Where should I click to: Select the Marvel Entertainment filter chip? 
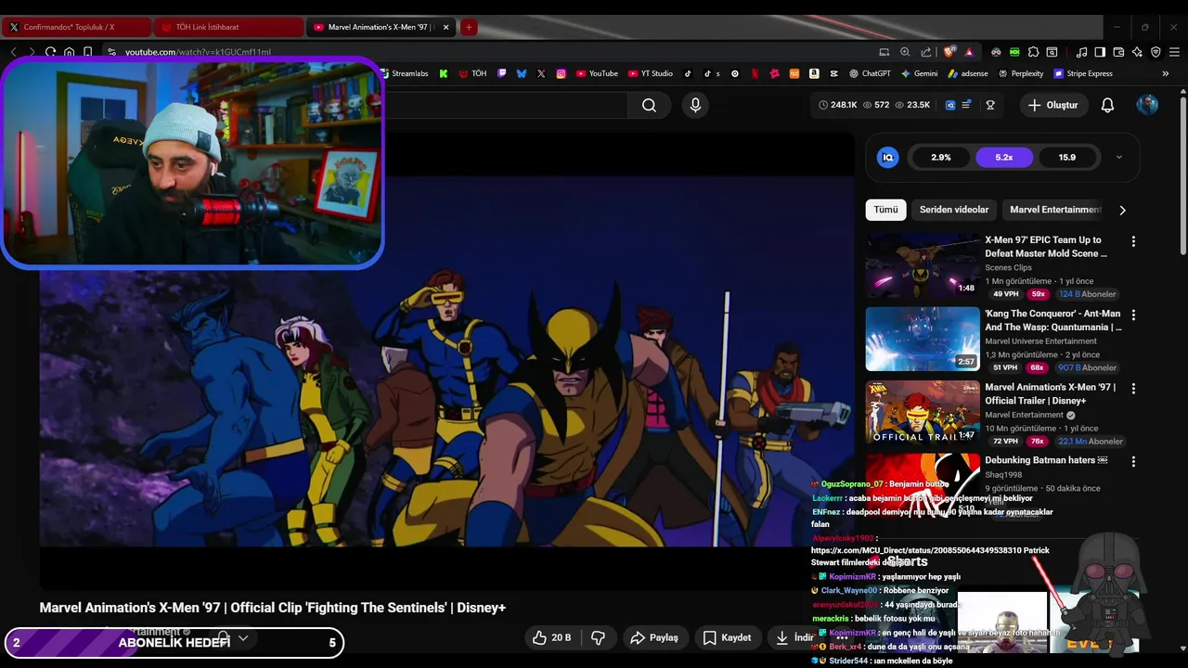(1055, 210)
